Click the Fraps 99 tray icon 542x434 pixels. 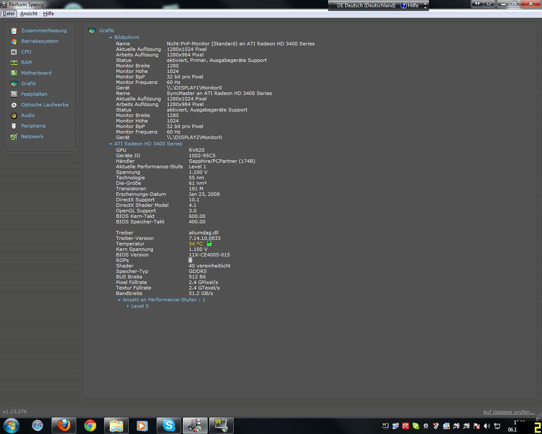click(385, 426)
